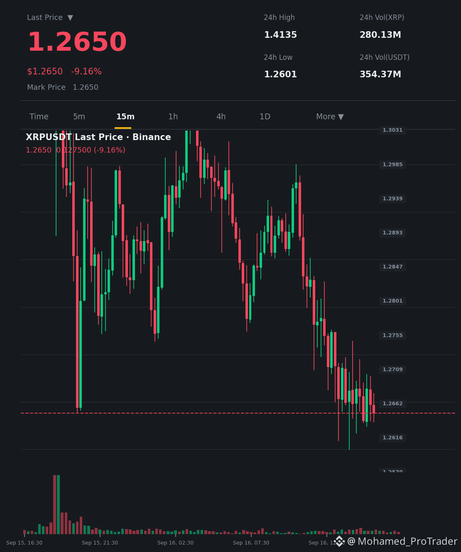Click the Sep 15, 21:30 time marker
Image resolution: width=461 pixels, height=552 pixels.
100,543
